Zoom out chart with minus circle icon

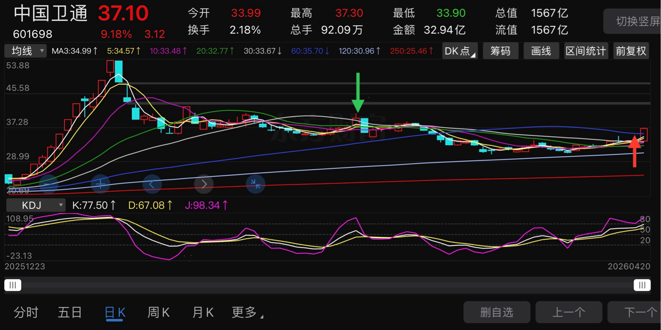tap(49, 184)
